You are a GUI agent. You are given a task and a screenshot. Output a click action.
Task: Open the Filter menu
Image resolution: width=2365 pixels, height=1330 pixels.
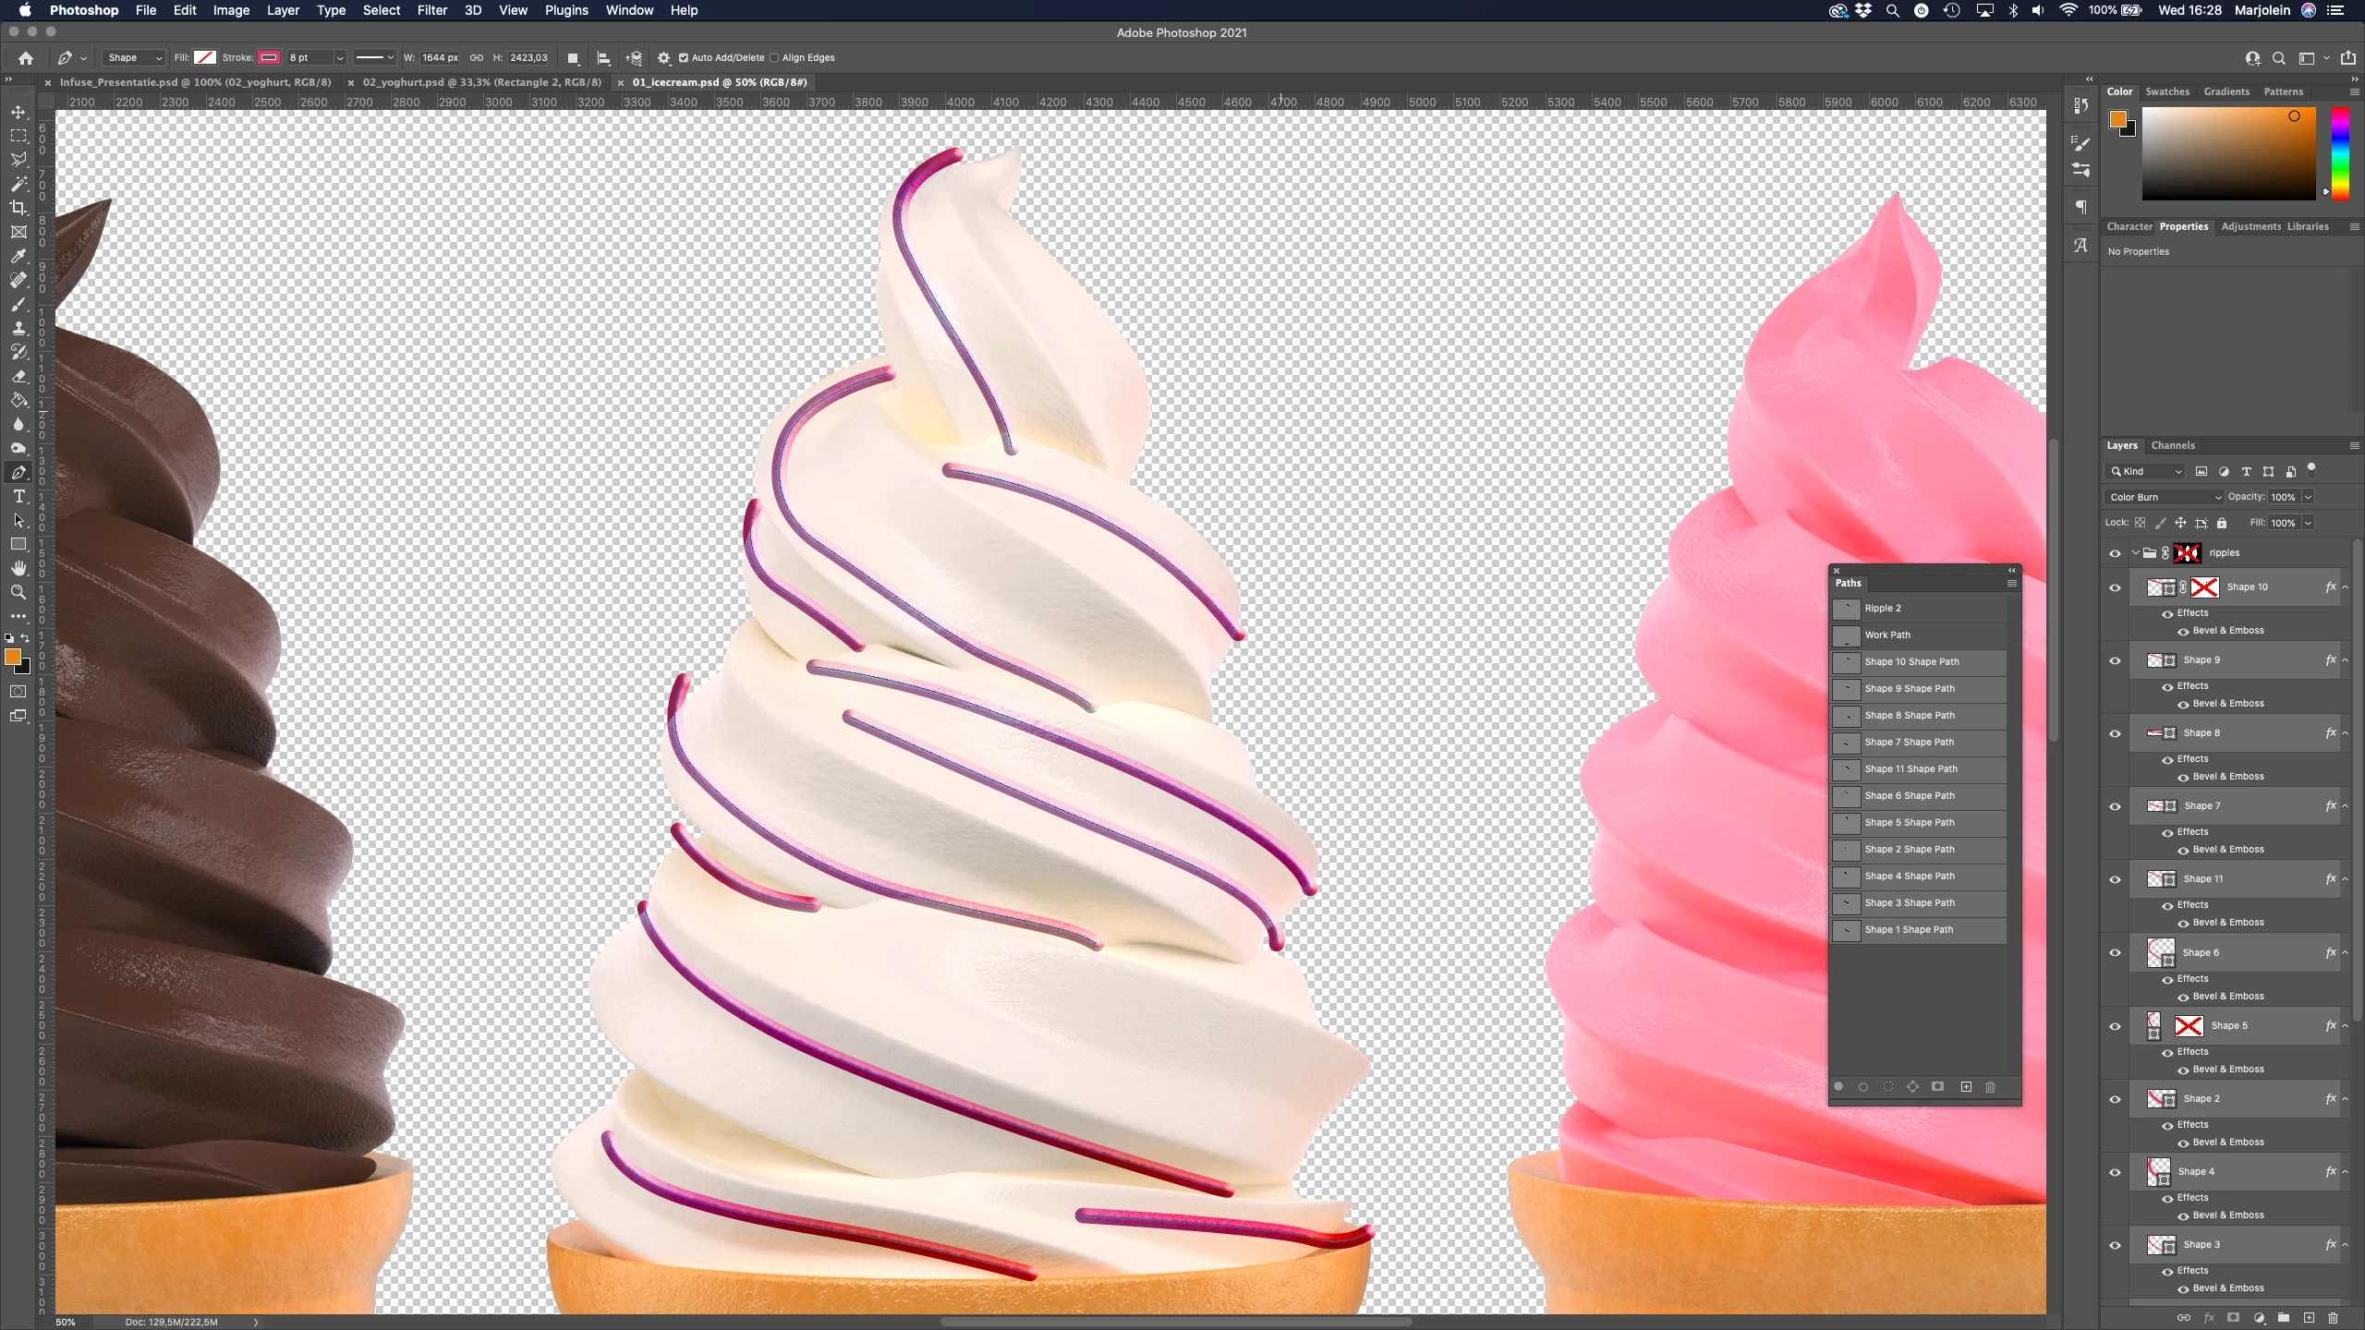(431, 10)
